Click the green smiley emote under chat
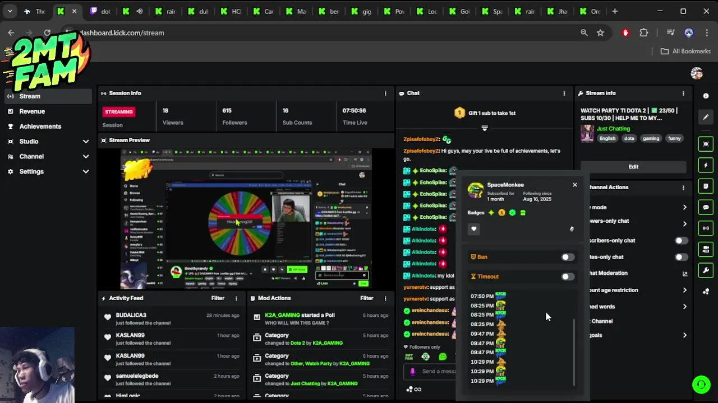Image resolution: width=718 pixels, height=403 pixels. point(443,357)
